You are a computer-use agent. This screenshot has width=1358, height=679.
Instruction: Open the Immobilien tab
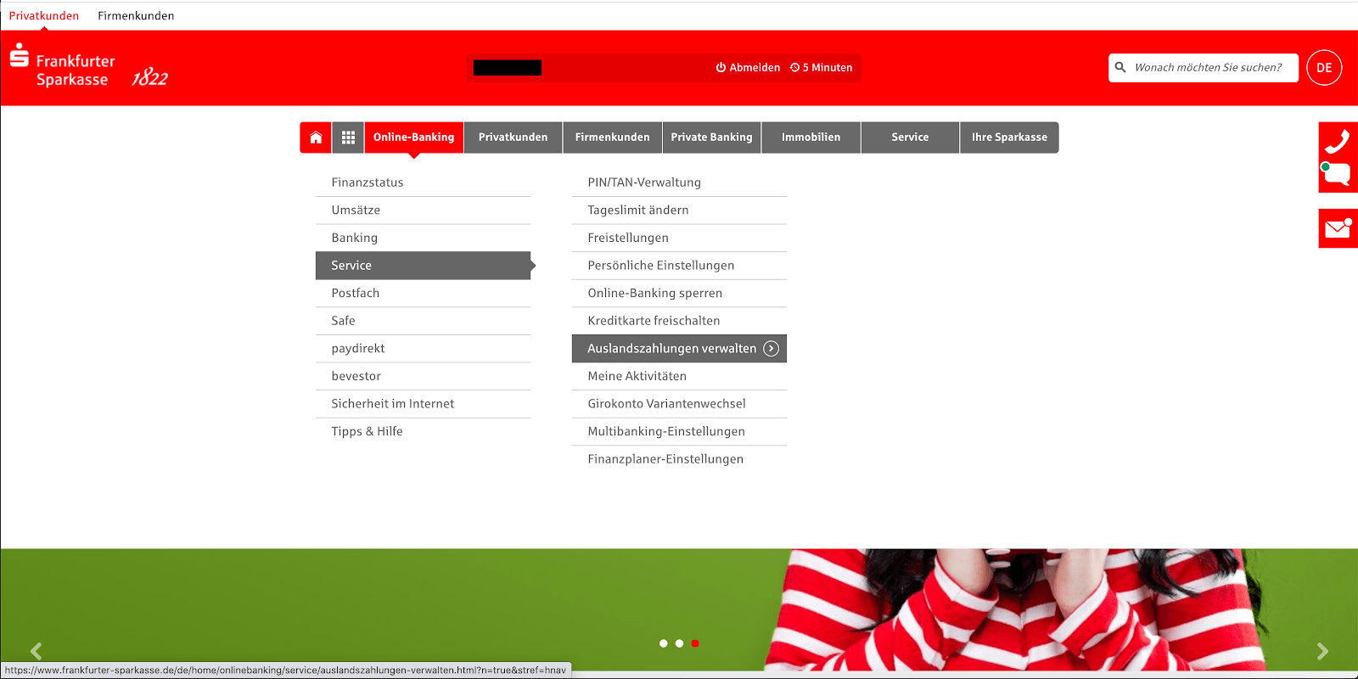pyautogui.click(x=811, y=137)
